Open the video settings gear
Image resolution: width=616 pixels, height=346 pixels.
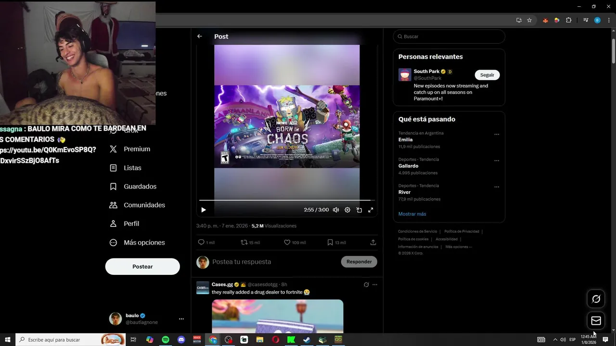[347, 210]
